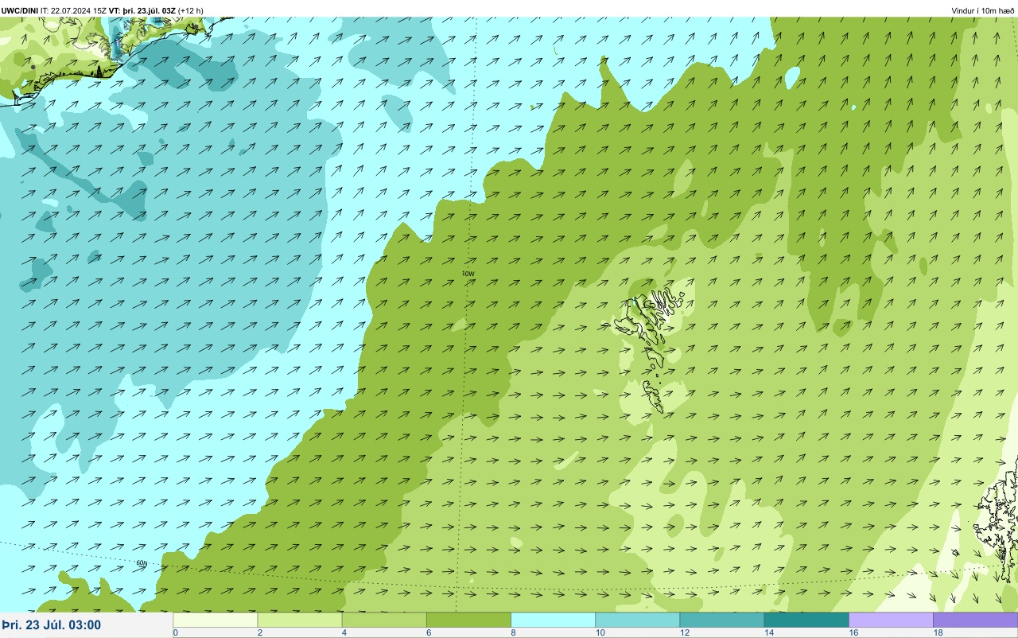Click the 'UWC/DINI' model label in header

(x=20, y=10)
